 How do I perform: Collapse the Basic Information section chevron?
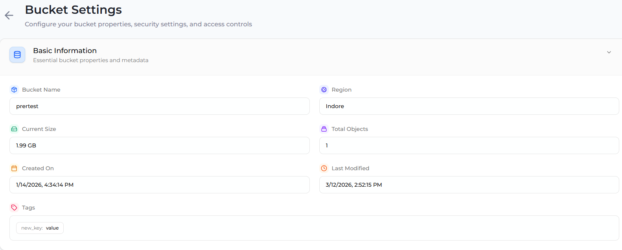click(x=609, y=52)
